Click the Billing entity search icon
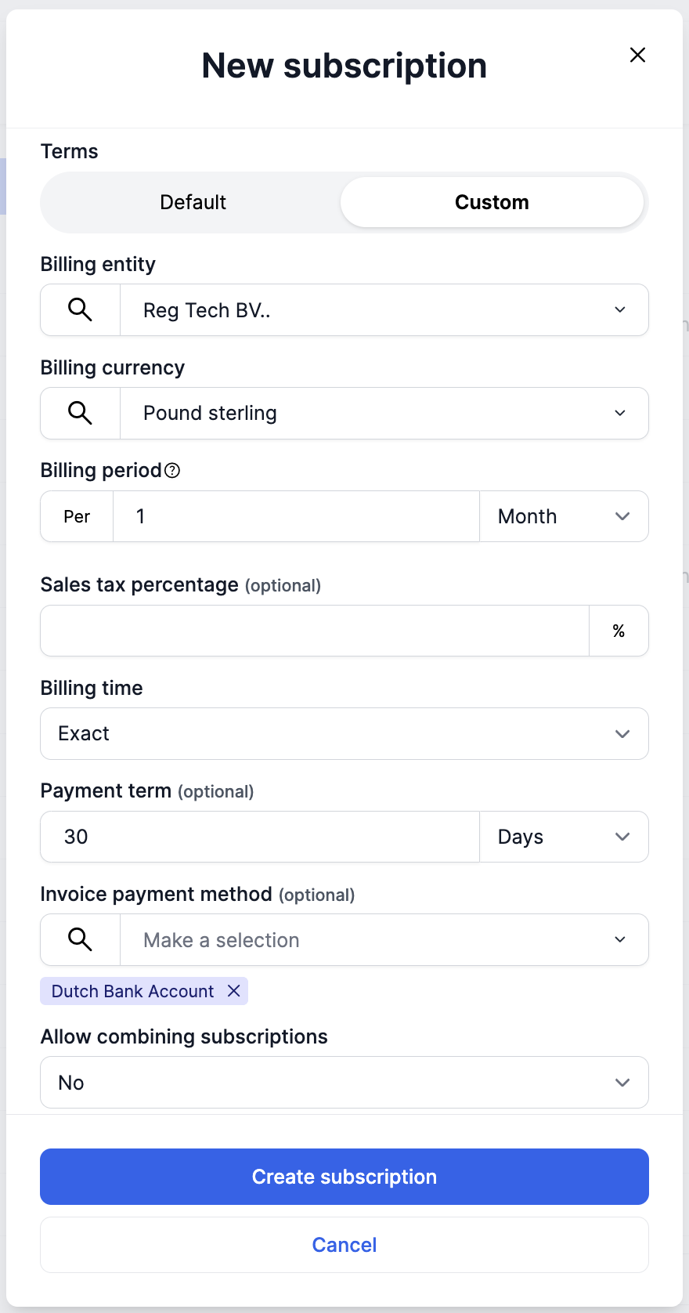The height and width of the screenshot is (1313, 689). click(80, 310)
